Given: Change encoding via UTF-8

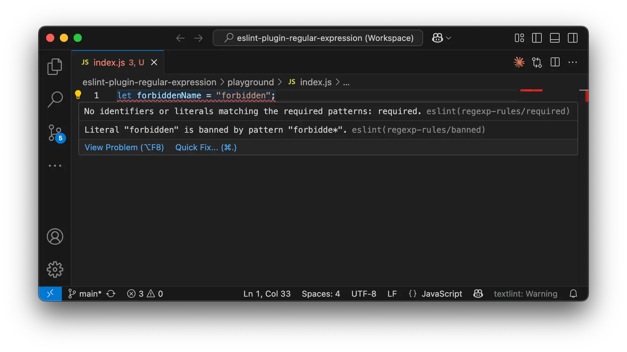Looking at the screenshot, I should pyautogui.click(x=364, y=294).
